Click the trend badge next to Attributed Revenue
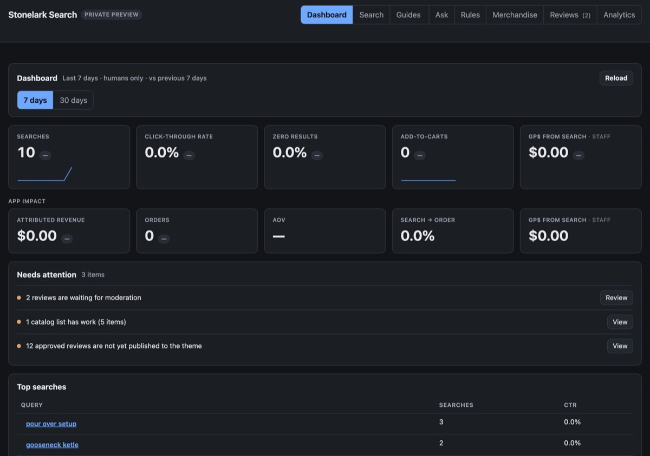The image size is (650, 456). pos(67,239)
